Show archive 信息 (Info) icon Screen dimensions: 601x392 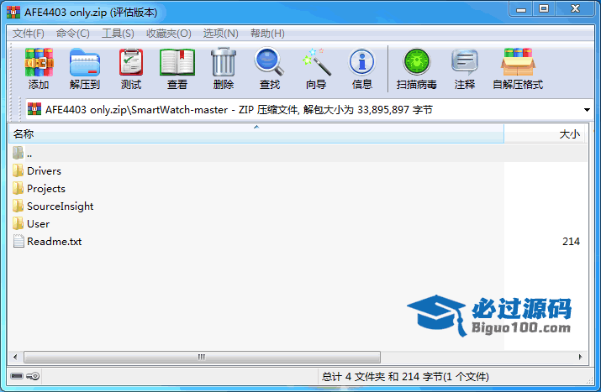point(361,62)
